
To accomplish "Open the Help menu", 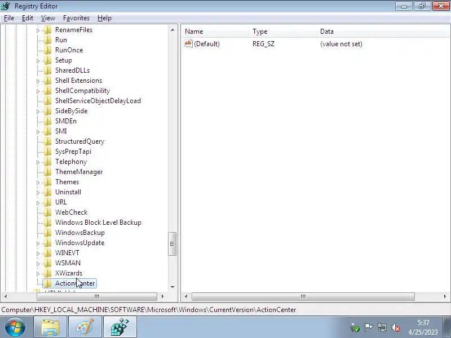I will 104,18.
